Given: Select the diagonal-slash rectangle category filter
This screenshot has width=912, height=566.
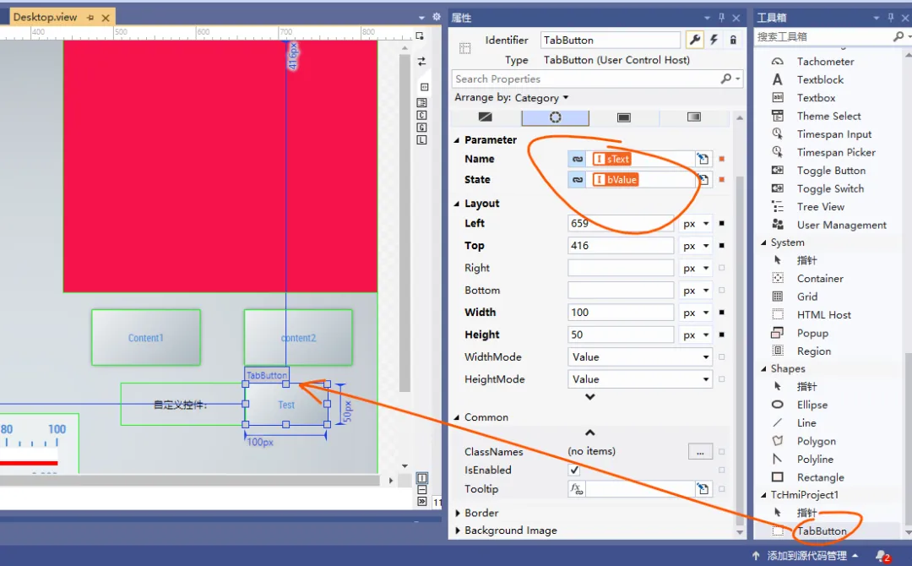Looking at the screenshot, I should point(485,117).
